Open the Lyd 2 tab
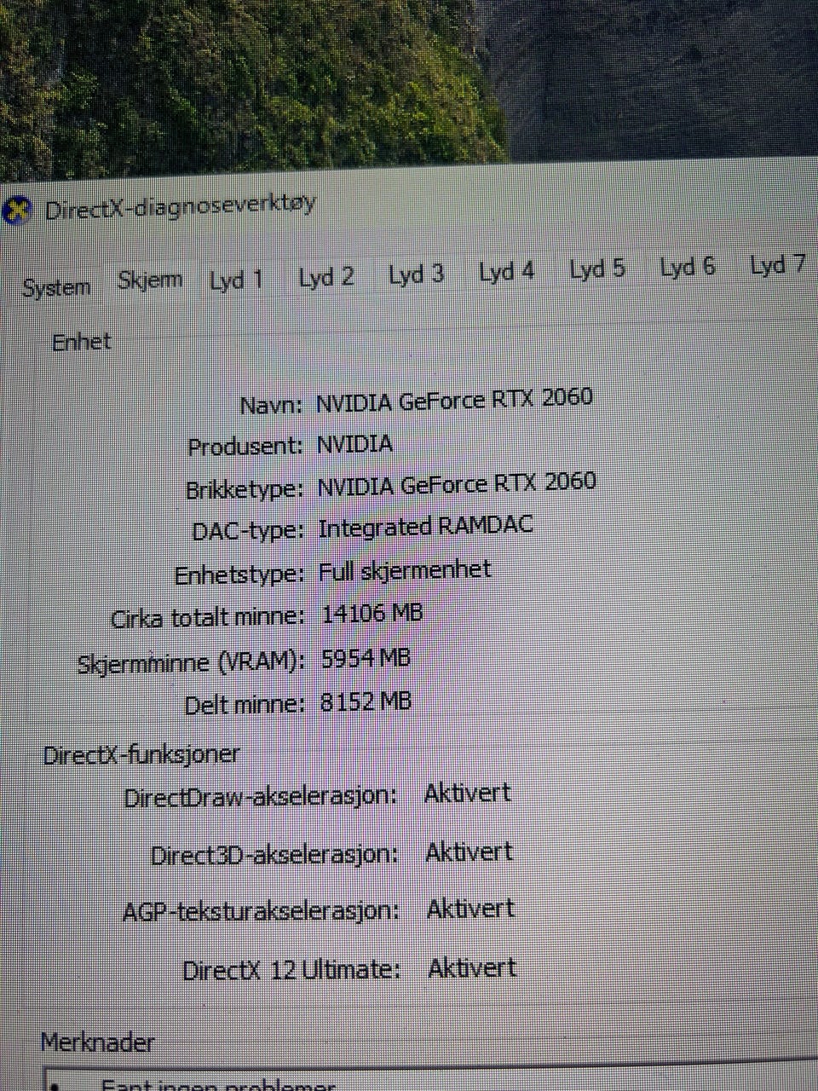 [x=326, y=277]
